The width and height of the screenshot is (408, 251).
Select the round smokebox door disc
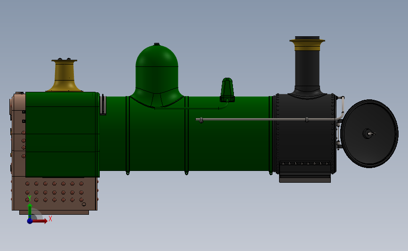pyautogui.click(x=369, y=134)
